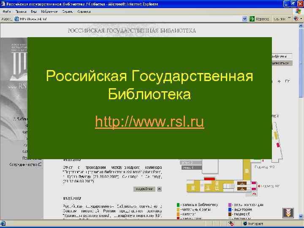This screenshot has width=304, height=228.
Task: Open the Избранное menu
Action: click(x=49, y=11)
